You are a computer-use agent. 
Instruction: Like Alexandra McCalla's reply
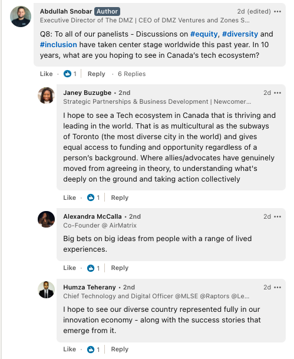pos(70,268)
